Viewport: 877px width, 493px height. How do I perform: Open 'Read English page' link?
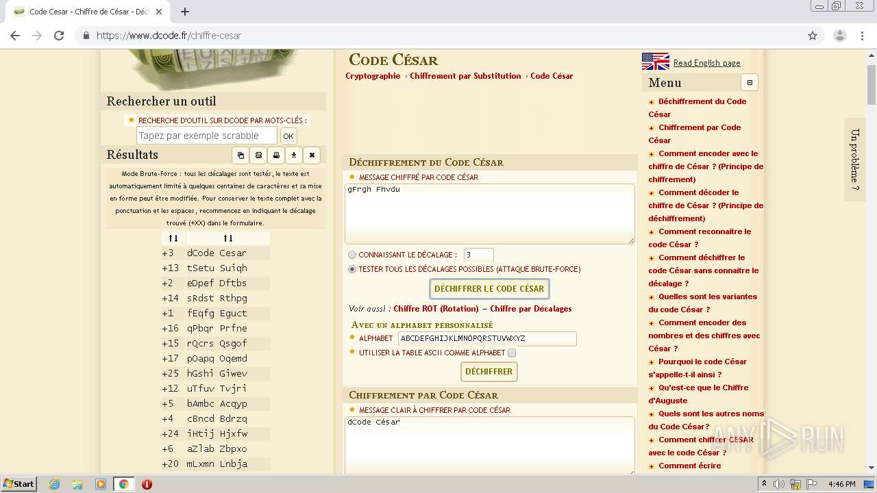(x=706, y=63)
